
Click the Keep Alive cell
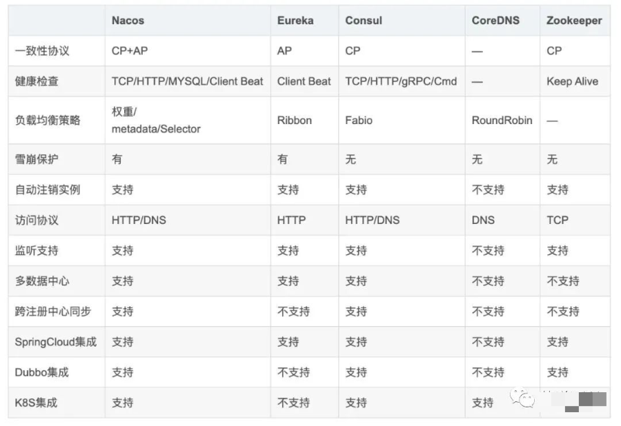click(x=572, y=81)
